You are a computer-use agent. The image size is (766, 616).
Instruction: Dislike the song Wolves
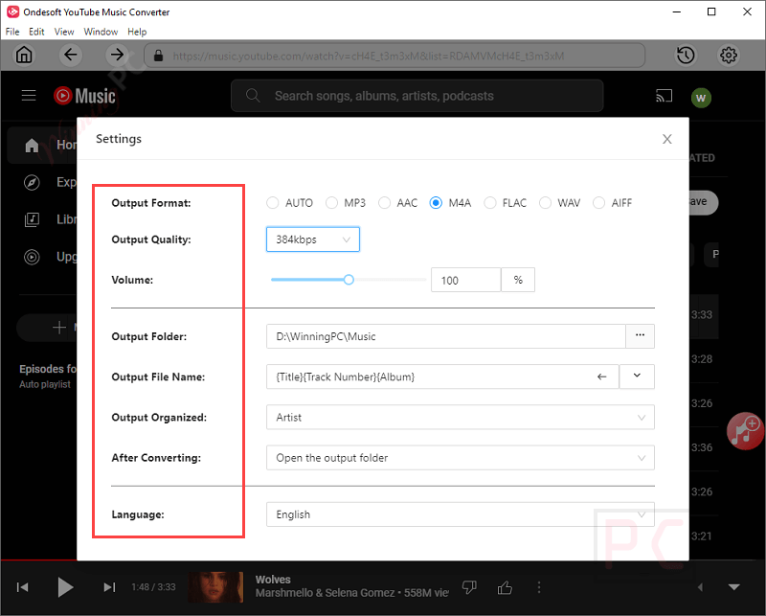coord(469,587)
